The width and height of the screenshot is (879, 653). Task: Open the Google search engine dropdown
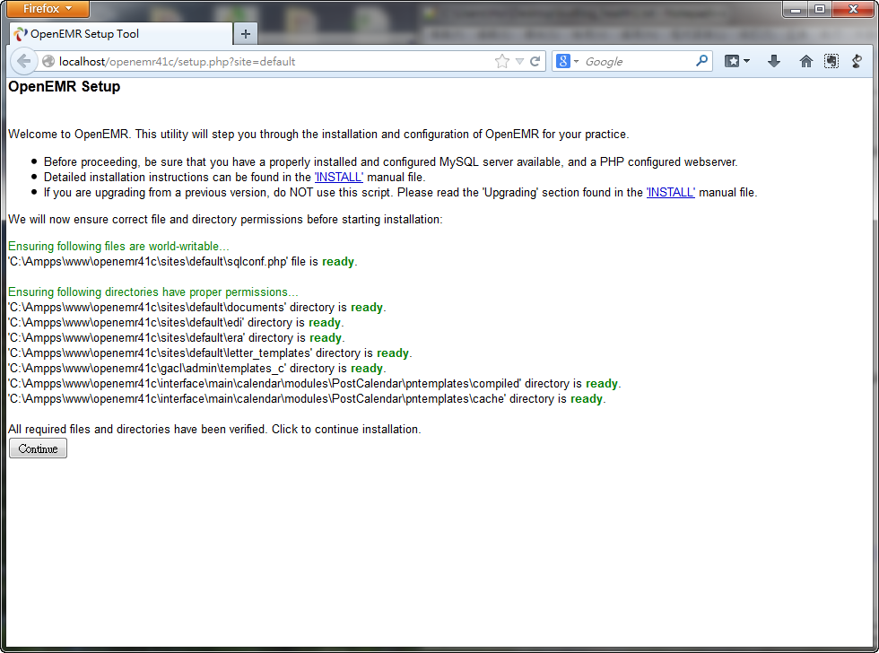(568, 62)
